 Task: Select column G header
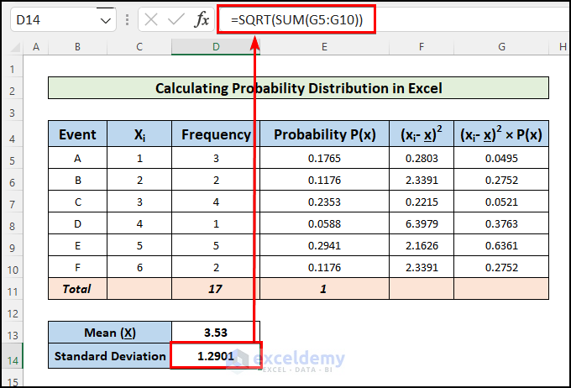501,47
